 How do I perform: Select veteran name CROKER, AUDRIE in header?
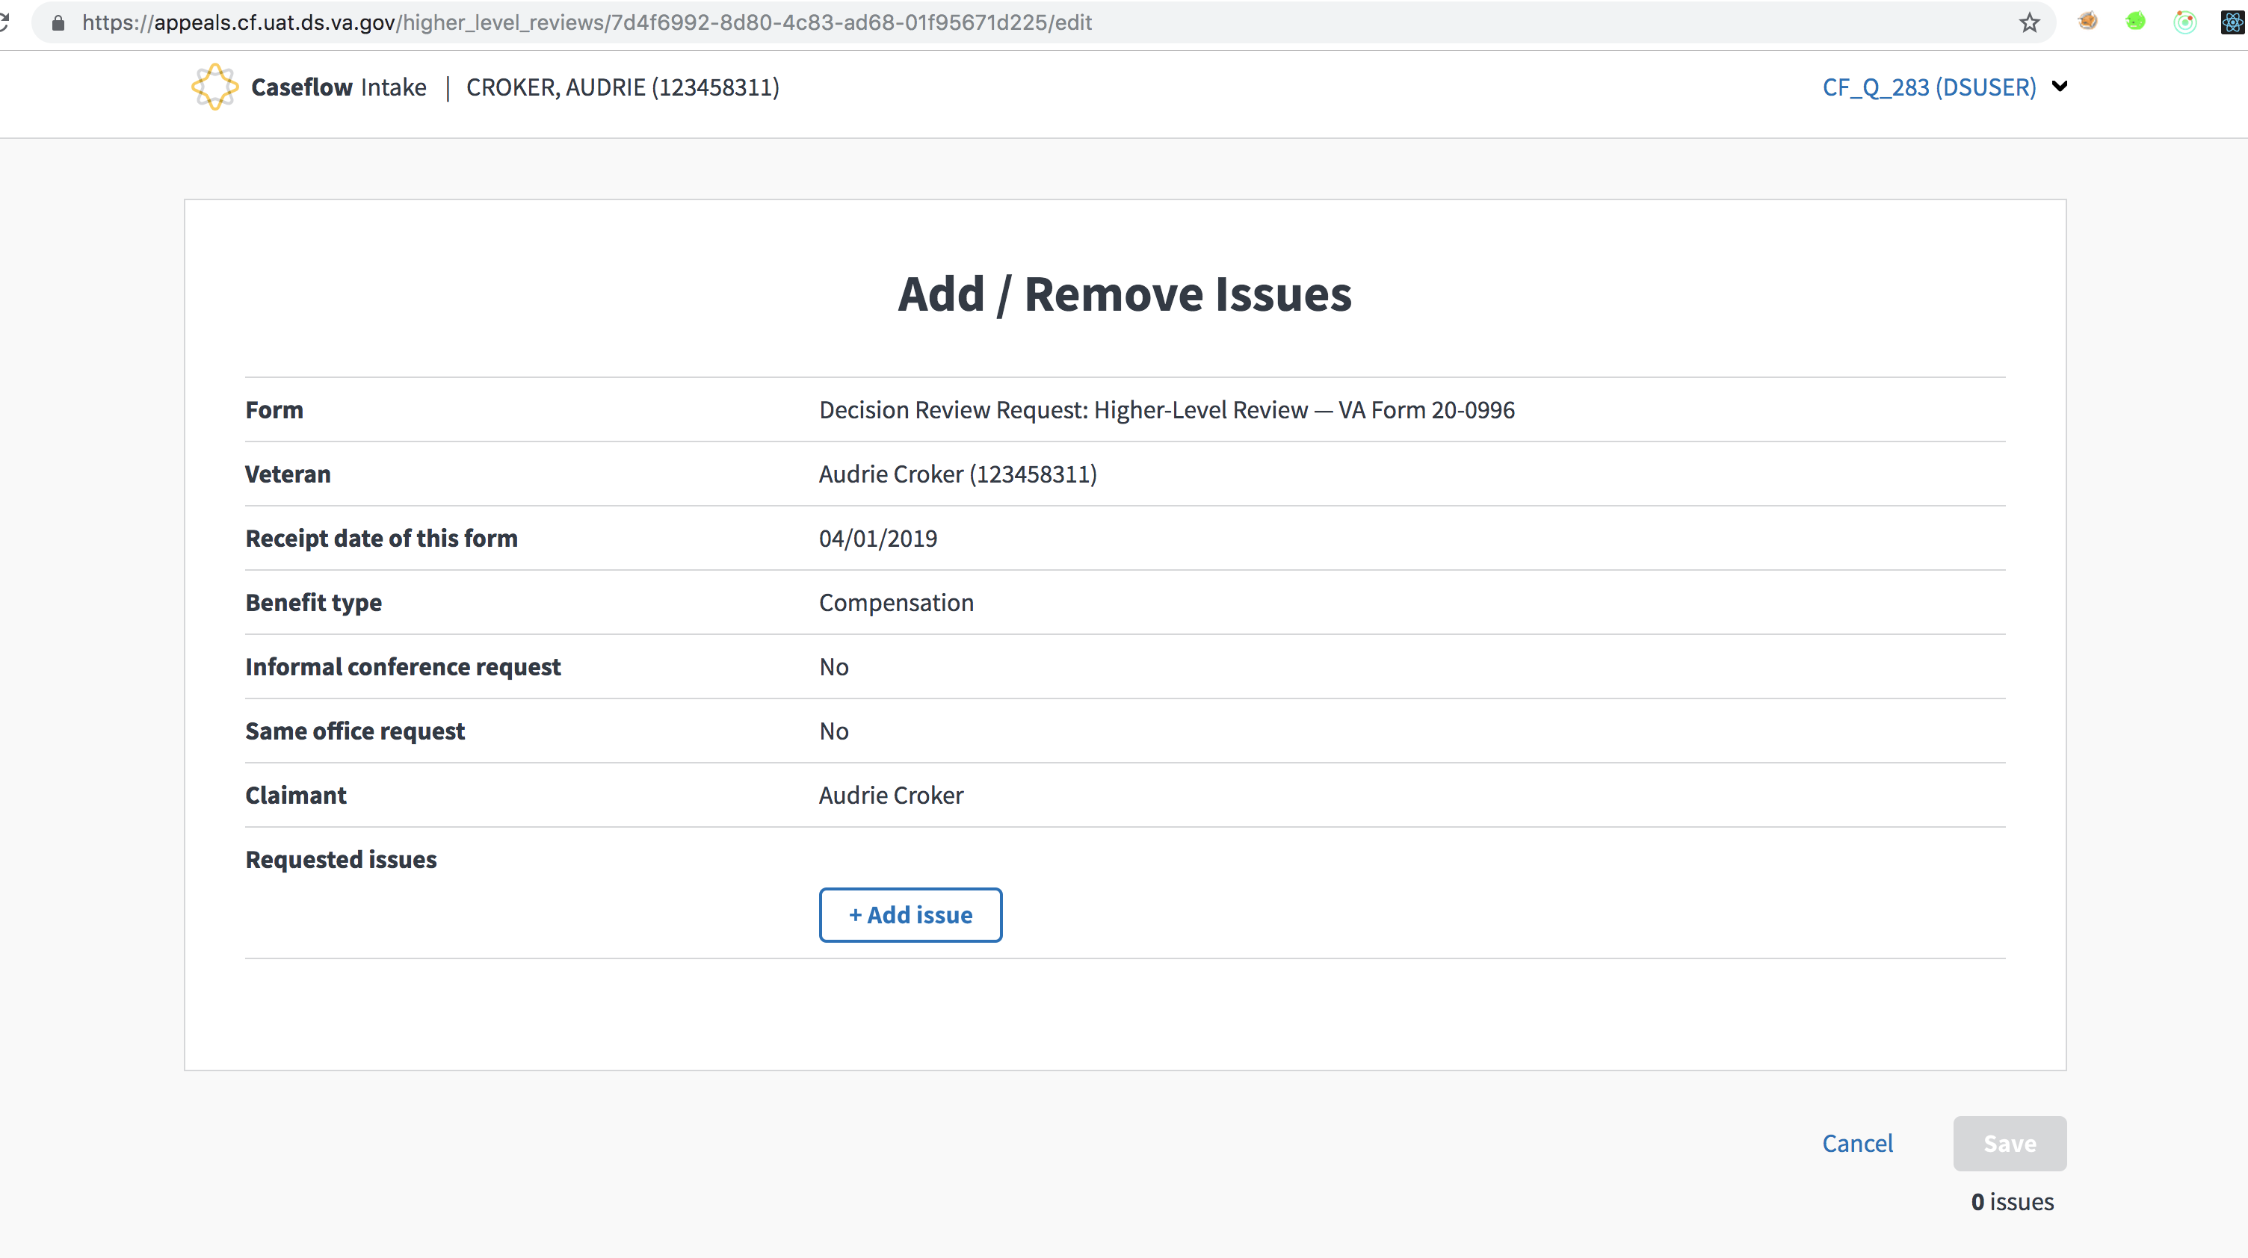tap(623, 87)
